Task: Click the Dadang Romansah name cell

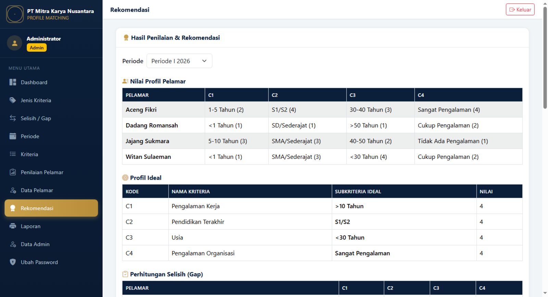Action: (x=164, y=125)
